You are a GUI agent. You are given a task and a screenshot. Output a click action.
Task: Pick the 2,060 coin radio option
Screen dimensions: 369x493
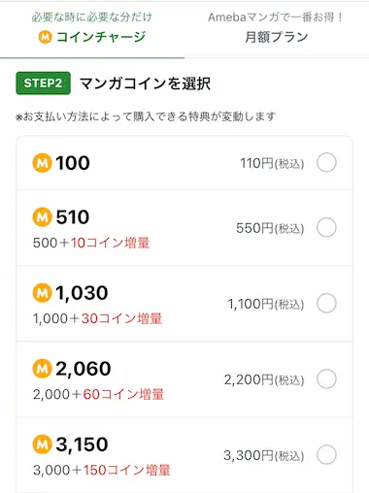pos(326,378)
